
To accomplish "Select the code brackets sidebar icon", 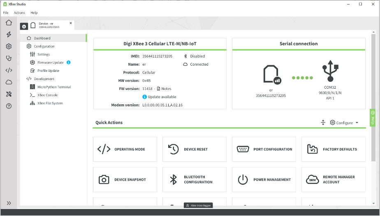I will (9, 70).
